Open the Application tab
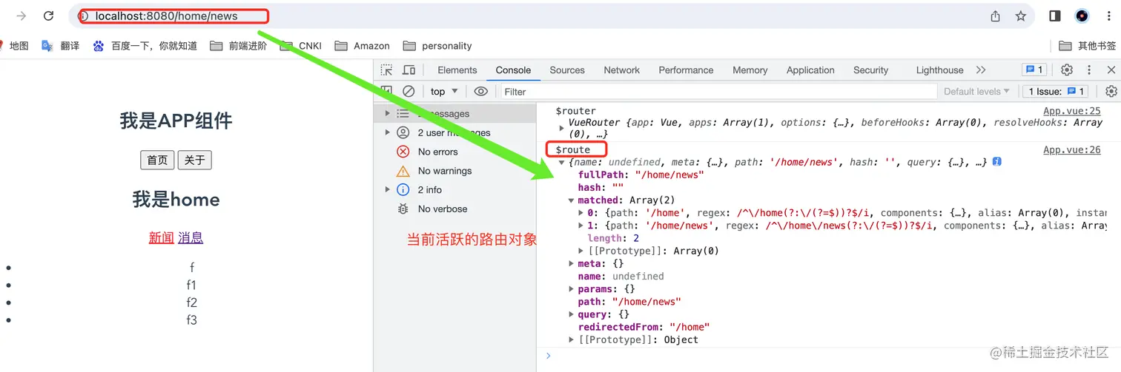Screen dimensions: 1121x372 [x=810, y=70]
